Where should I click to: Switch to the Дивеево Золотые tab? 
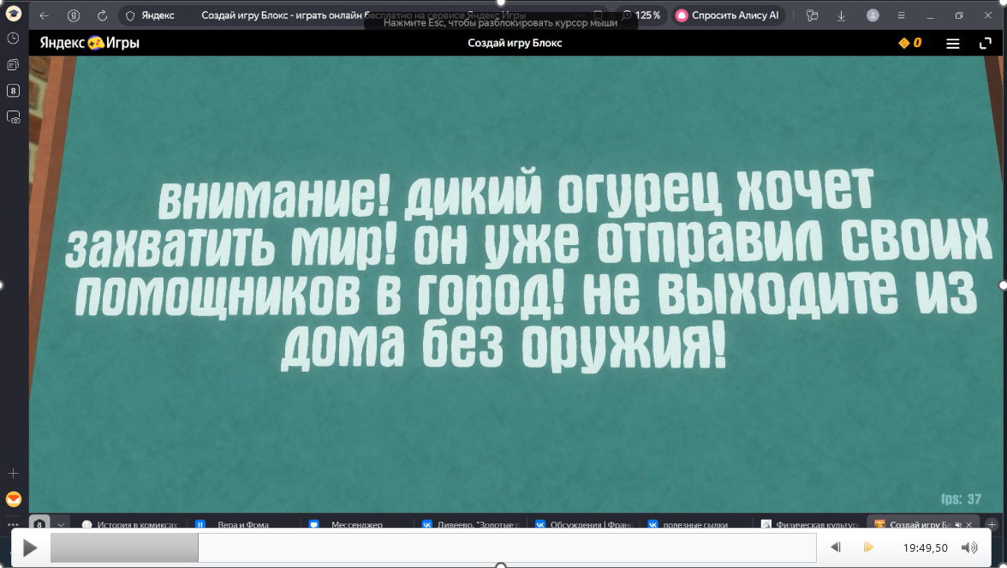pyautogui.click(x=472, y=524)
